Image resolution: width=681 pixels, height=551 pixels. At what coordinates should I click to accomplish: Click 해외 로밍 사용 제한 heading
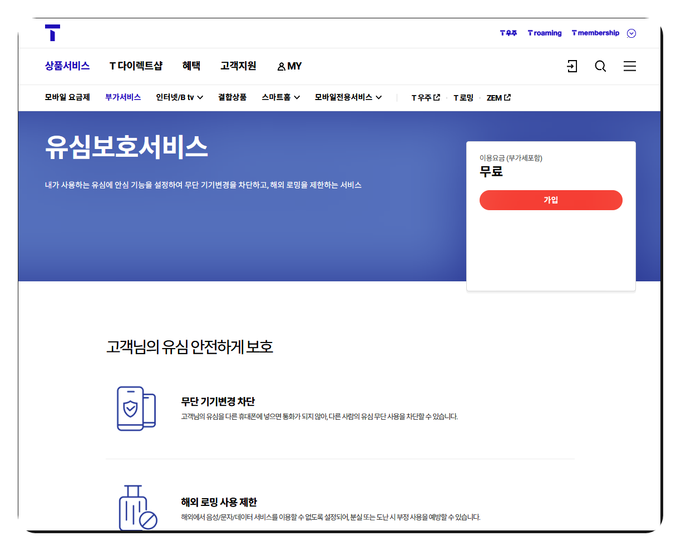click(219, 502)
